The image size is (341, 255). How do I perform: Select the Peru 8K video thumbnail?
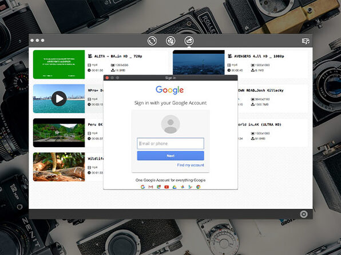pos(59,133)
